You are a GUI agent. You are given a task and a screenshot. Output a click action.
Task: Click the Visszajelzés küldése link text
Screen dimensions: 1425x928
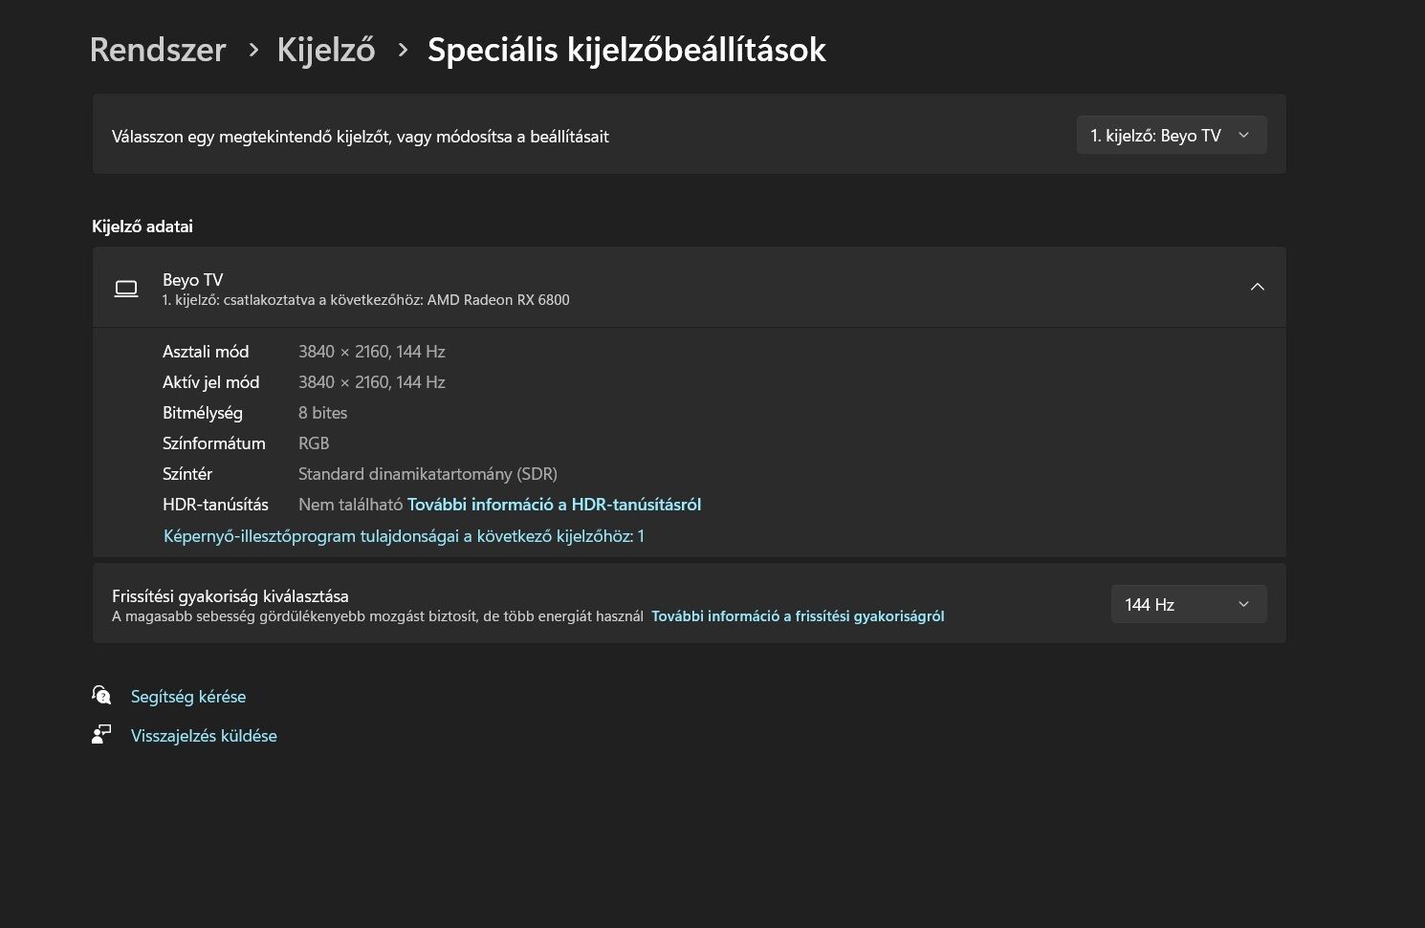tap(204, 736)
